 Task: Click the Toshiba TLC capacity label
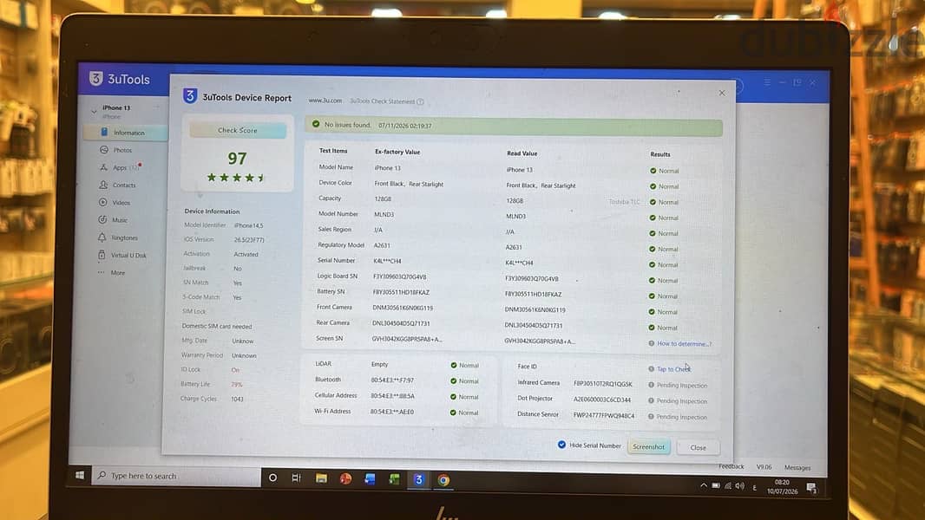(x=624, y=202)
